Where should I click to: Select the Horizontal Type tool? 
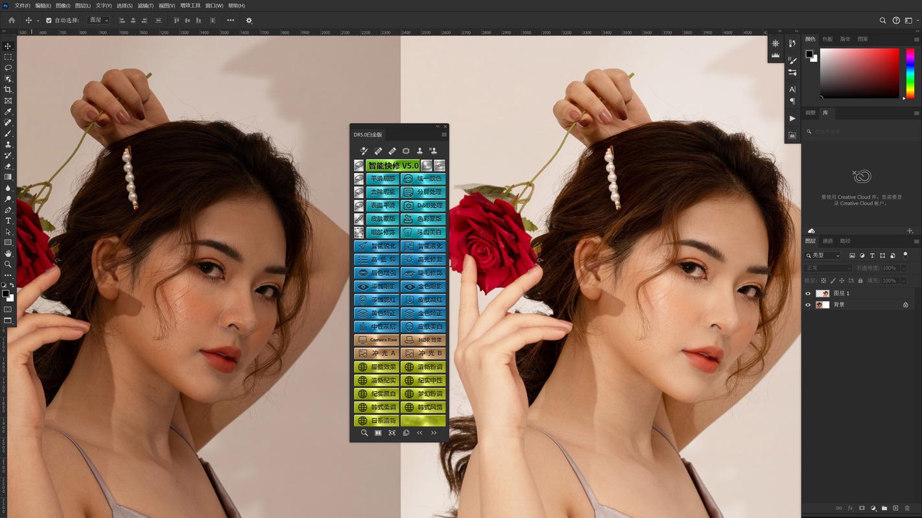coord(8,221)
